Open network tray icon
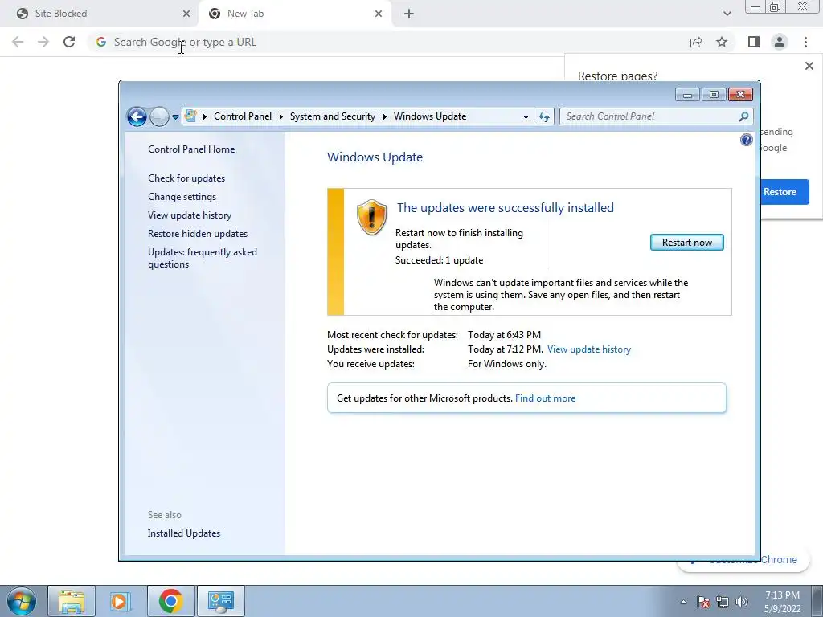 point(723,602)
